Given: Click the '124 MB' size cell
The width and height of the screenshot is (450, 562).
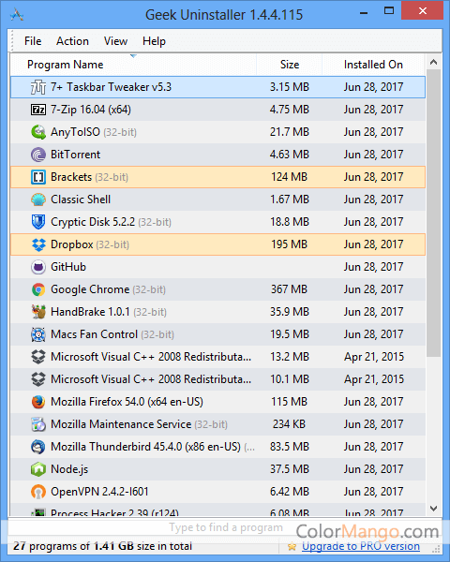Looking at the screenshot, I should [x=290, y=177].
